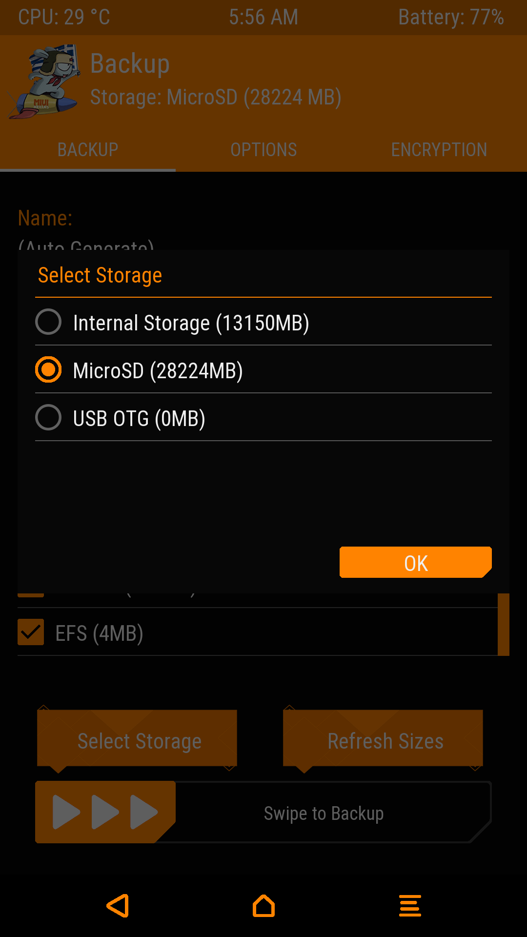The width and height of the screenshot is (527, 937).
Task: Tap the Swipe to Backup label
Action: 324,814
